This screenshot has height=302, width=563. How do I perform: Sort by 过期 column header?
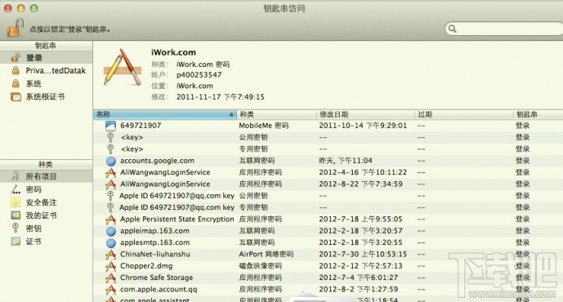pos(463,114)
